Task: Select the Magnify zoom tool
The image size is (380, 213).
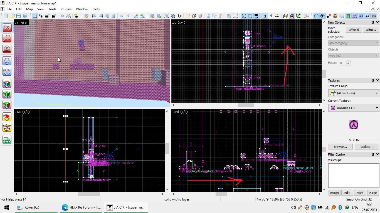Action: [x=7, y=38]
